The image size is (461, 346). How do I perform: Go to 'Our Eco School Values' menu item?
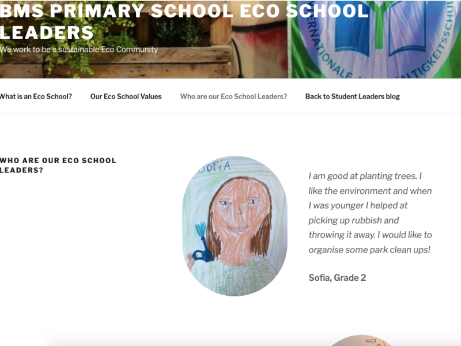[126, 96]
